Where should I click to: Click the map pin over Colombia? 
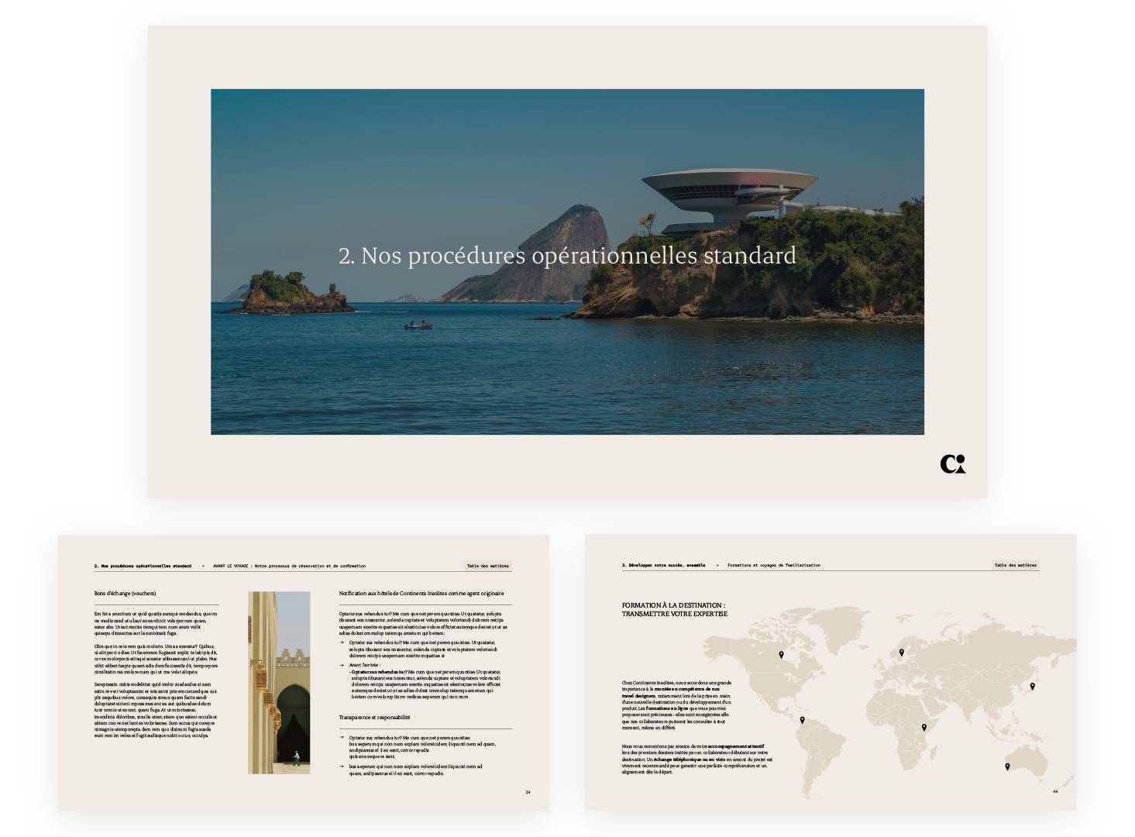pyautogui.click(x=802, y=720)
